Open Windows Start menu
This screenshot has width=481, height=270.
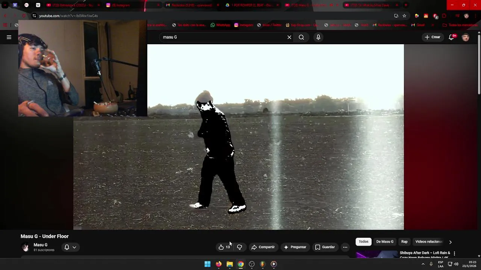tap(207, 264)
